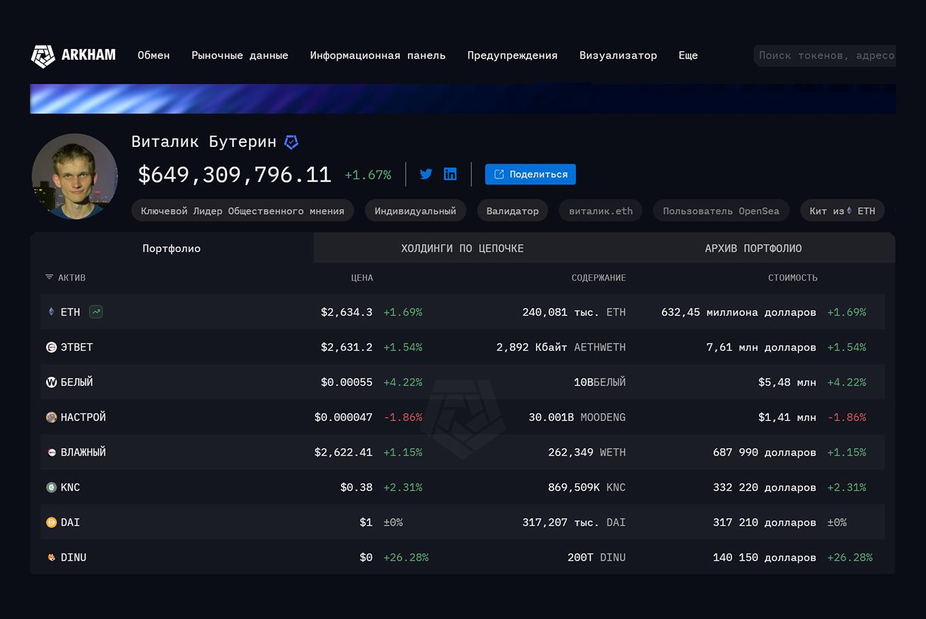This screenshot has height=619, width=926.
Task: Select the MOODENG token icon in НАСТРОЙ row
Action: 51,417
